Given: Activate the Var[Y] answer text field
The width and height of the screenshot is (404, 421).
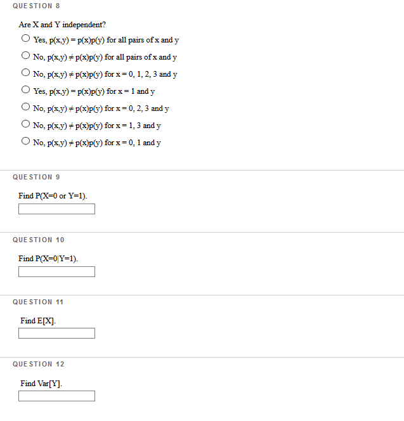Looking at the screenshot, I should click(56, 396).
